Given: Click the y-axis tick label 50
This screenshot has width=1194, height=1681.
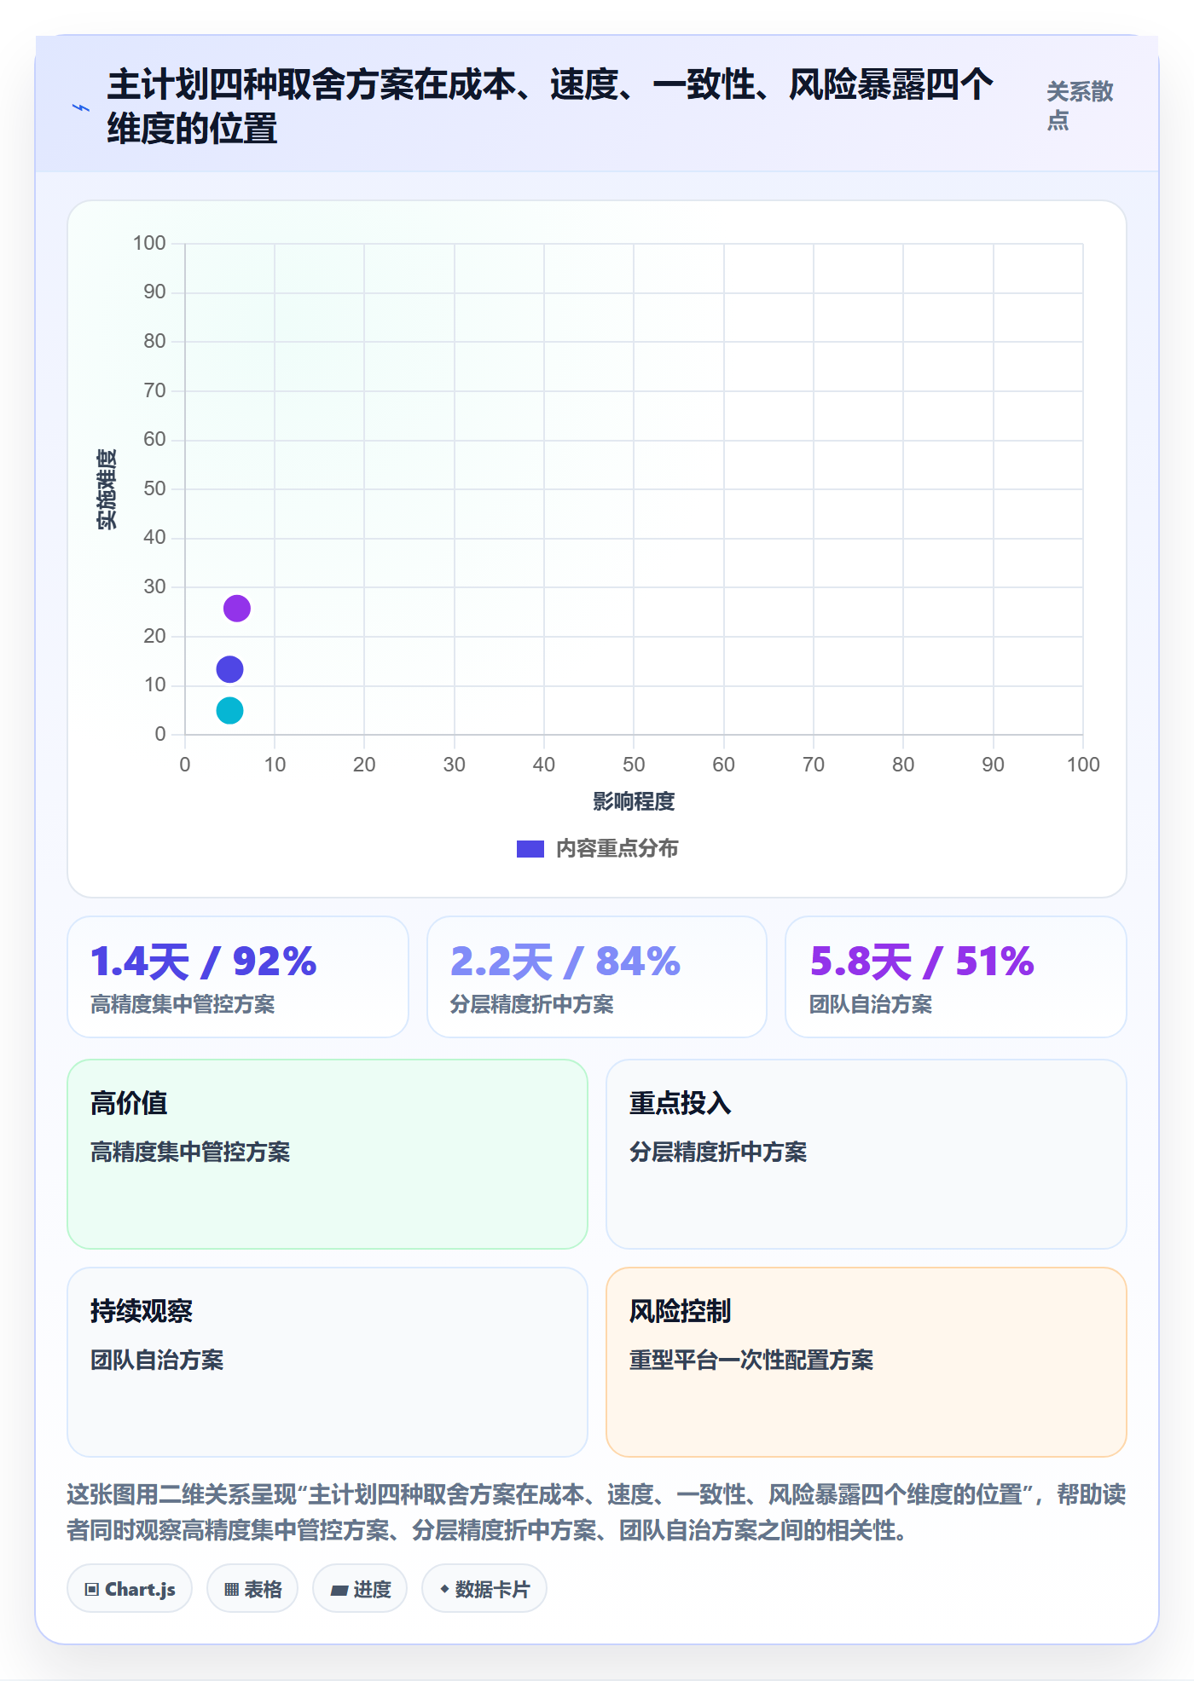Looking at the screenshot, I should coord(154,488).
